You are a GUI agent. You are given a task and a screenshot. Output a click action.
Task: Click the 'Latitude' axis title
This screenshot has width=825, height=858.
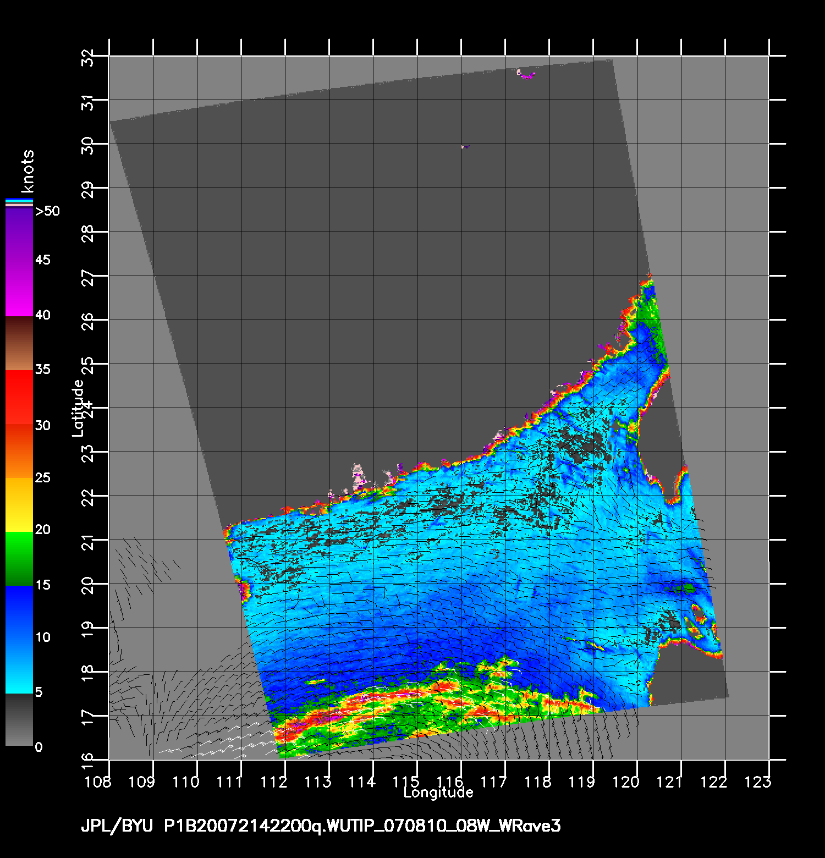[78, 408]
